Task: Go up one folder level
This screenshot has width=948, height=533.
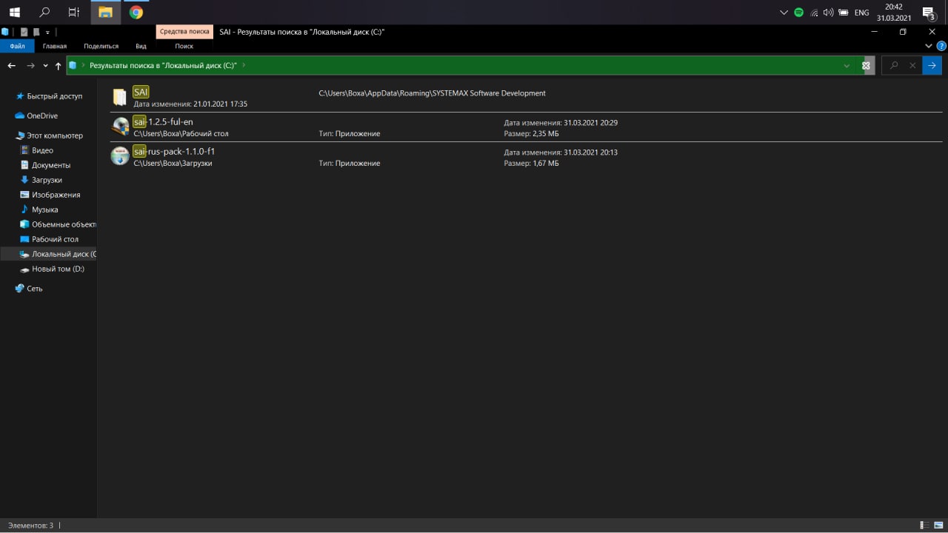Action: (x=59, y=66)
